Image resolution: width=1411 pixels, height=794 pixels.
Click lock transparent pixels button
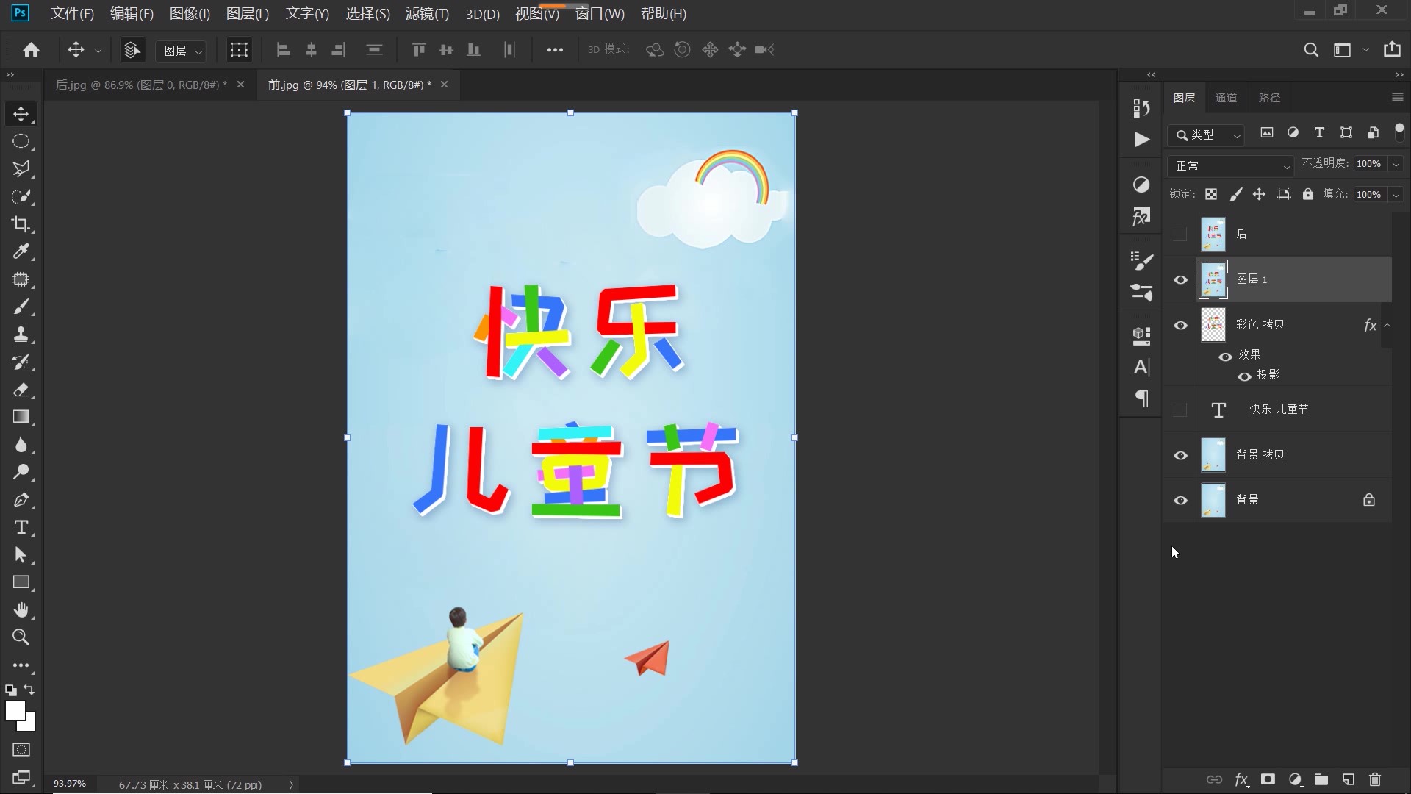point(1211,194)
